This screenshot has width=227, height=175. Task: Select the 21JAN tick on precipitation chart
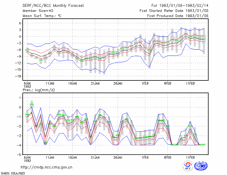coord(95,157)
